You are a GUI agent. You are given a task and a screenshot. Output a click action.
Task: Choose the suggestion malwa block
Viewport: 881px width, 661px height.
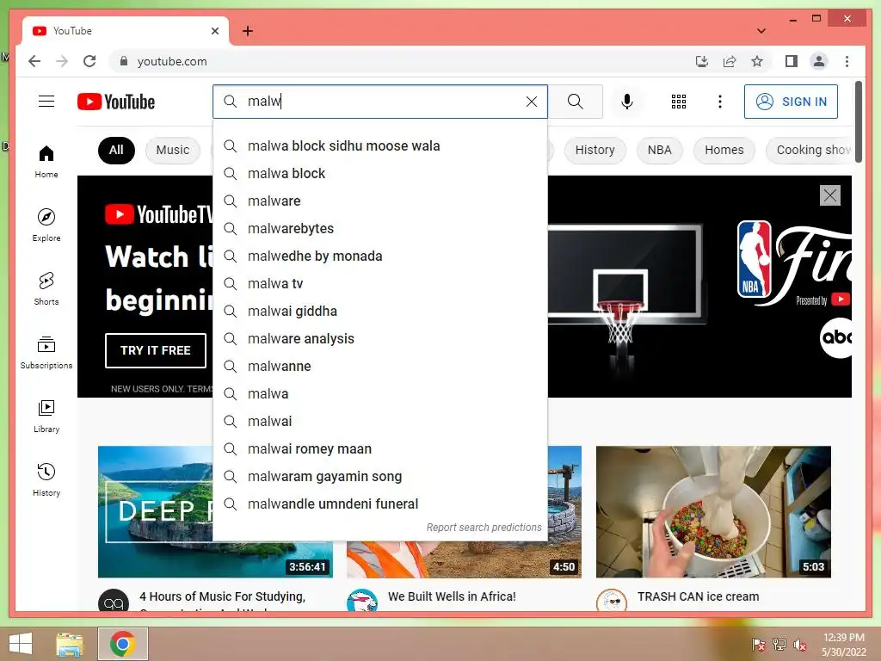coord(380,174)
